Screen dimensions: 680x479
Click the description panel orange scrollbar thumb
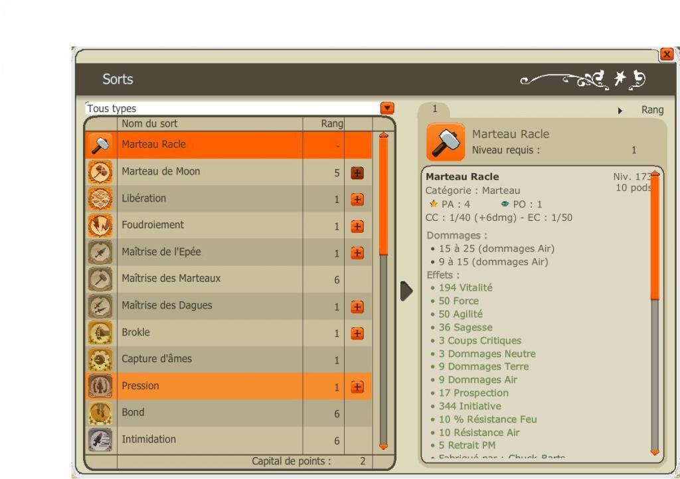[x=655, y=238]
